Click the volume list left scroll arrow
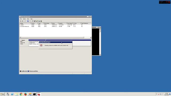Image resolution: width=171 pixels, height=96 pixels. click(20, 37)
